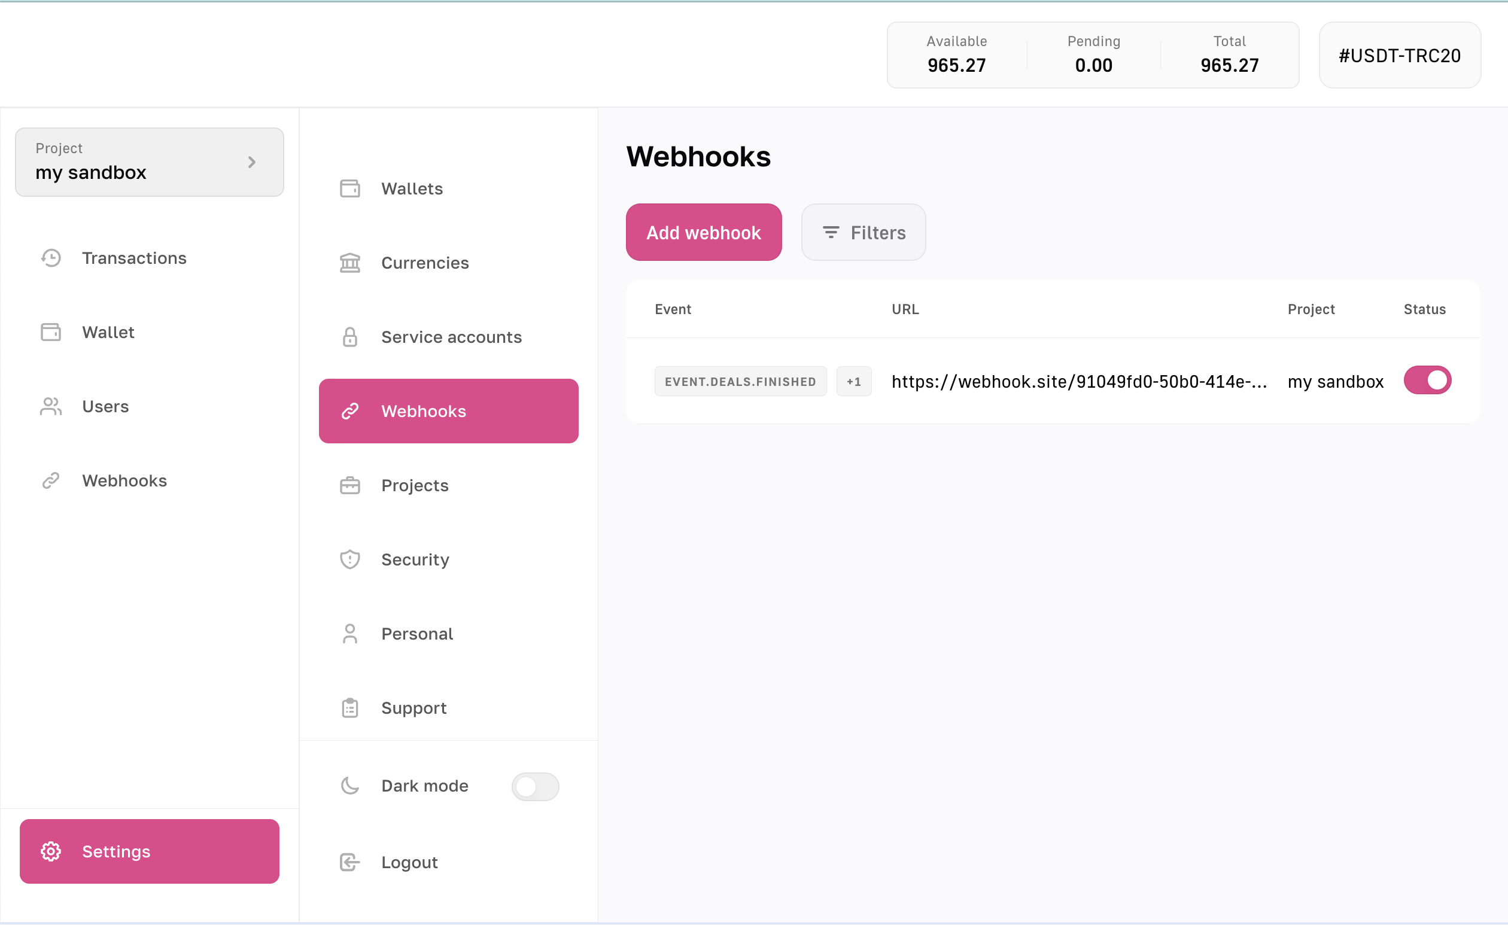
Task: Click the Wallets icon in settings menu
Action: (x=349, y=188)
